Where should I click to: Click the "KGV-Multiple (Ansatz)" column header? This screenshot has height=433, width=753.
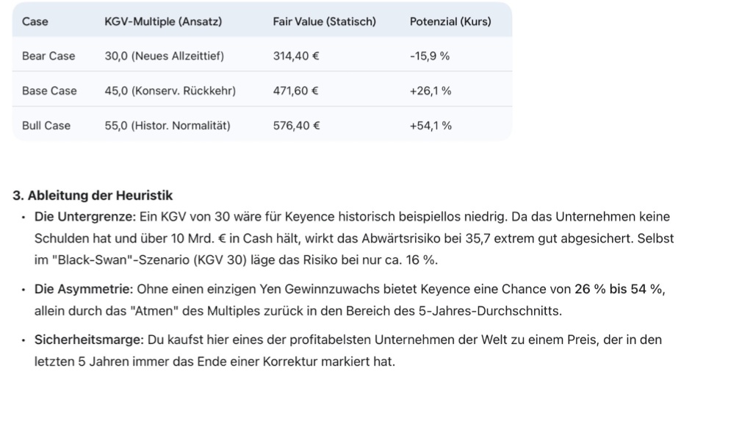(x=163, y=21)
